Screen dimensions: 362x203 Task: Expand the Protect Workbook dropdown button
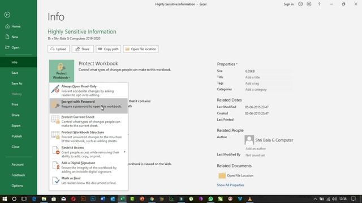pyautogui.click(x=62, y=71)
